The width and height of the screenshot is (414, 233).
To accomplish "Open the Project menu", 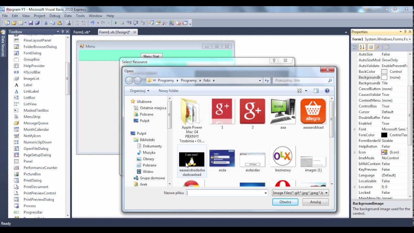I will pyautogui.click(x=39, y=16).
